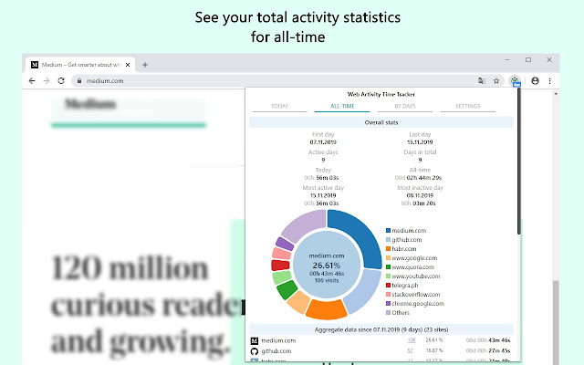Click the browser forward arrow
This screenshot has height=365, width=584.
point(47,81)
